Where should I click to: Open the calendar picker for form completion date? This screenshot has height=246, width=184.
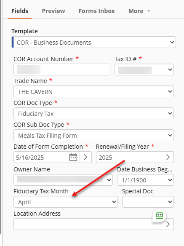(73, 157)
